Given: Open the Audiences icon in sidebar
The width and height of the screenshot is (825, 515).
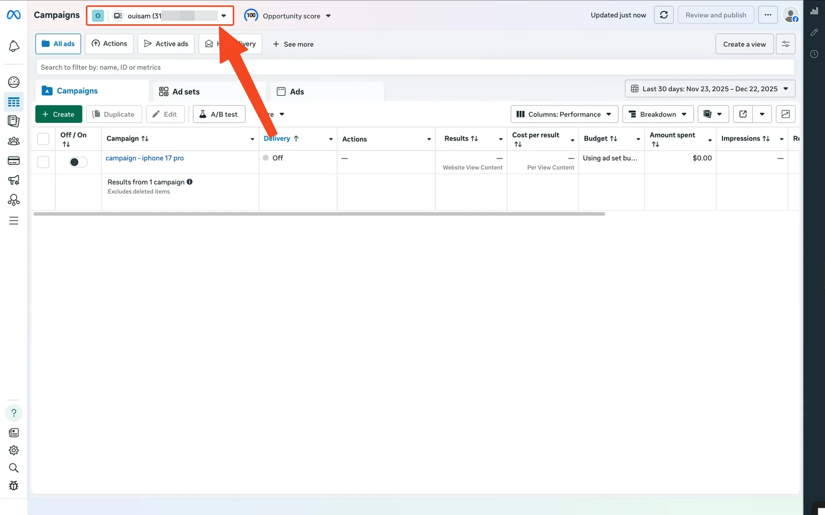Looking at the screenshot, I should click(14, 141).
